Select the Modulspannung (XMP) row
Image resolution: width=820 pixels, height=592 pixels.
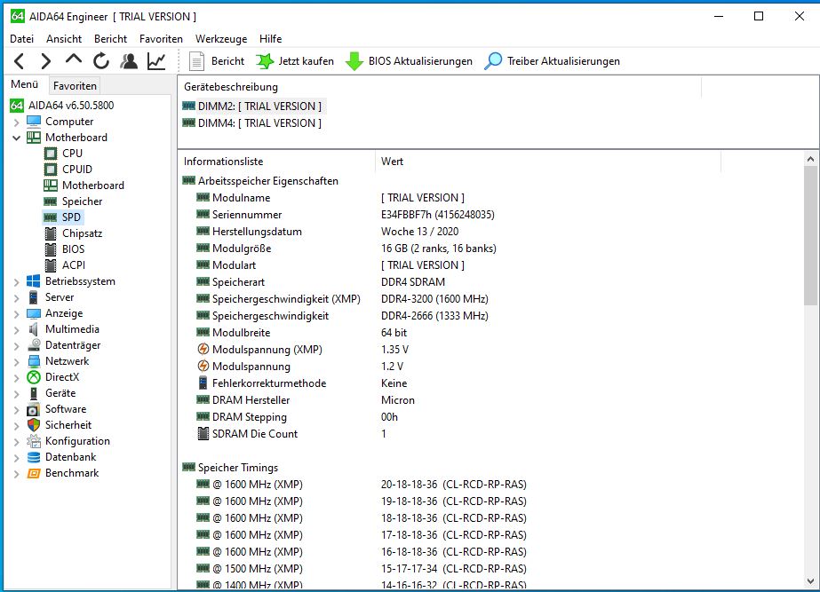click(302, 350)
